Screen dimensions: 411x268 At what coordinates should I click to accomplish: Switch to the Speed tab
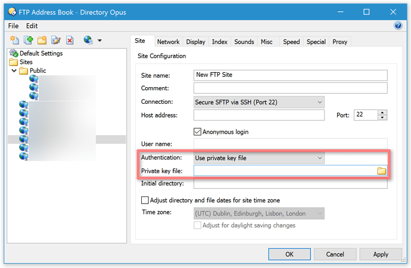pyautogui.click(x=291, y=42)
